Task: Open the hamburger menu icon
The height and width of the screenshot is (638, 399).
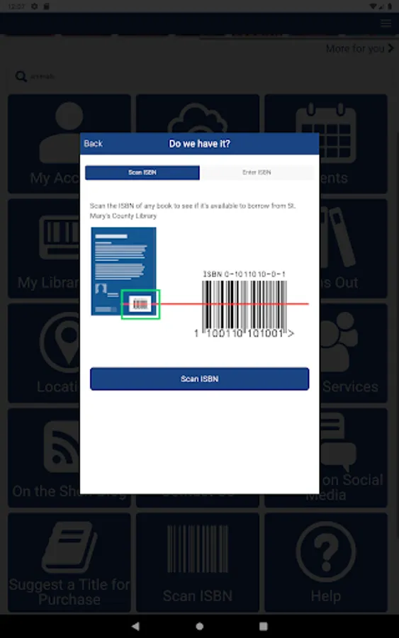Action: pos(386,23)
